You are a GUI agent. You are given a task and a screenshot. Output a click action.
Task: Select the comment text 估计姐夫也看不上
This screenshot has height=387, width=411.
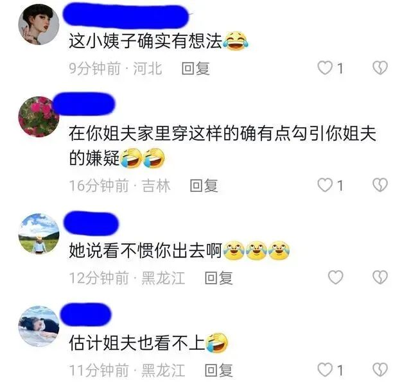click(137, 343)
